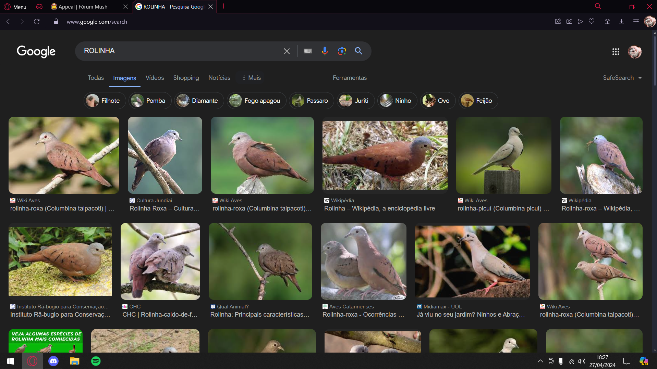The height and width of the screenshot is (369, 657).
Task: Click the tab search magnifier icon
Action: pyautogui.click(x=598, y=6)
